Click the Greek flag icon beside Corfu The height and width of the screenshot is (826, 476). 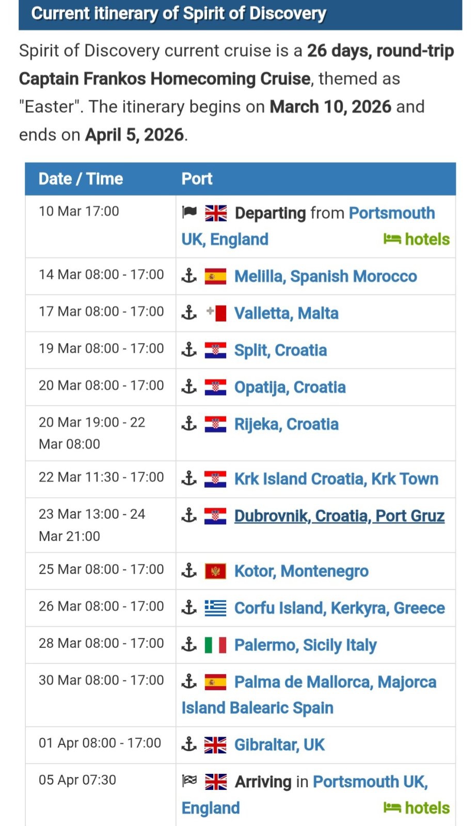point(215,608)
